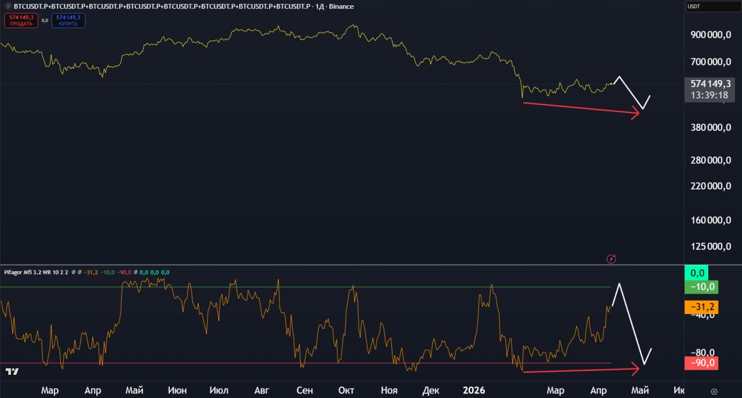The image size is (742, 398).
Task: Click the 900 000,0 price scale label
Action: 711,35
